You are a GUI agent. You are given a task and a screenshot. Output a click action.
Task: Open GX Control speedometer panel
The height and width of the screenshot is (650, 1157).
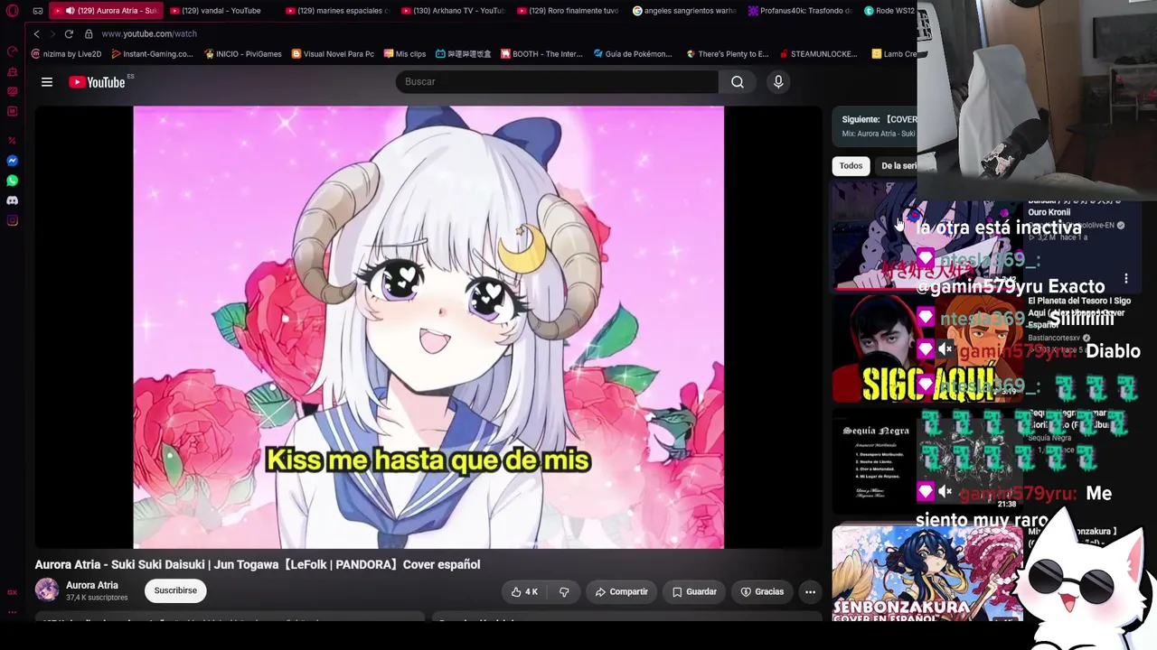12,51
